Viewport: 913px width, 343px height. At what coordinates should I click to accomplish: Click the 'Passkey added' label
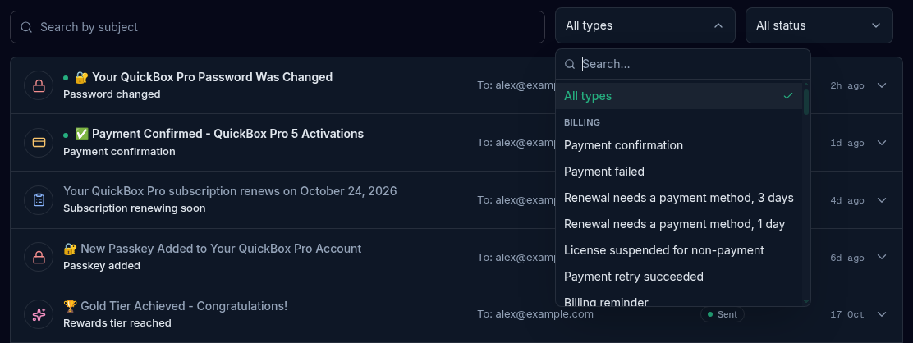102,266
